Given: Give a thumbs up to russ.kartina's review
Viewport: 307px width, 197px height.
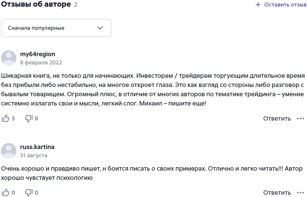Looking at the screenshot, I should 5,192.
